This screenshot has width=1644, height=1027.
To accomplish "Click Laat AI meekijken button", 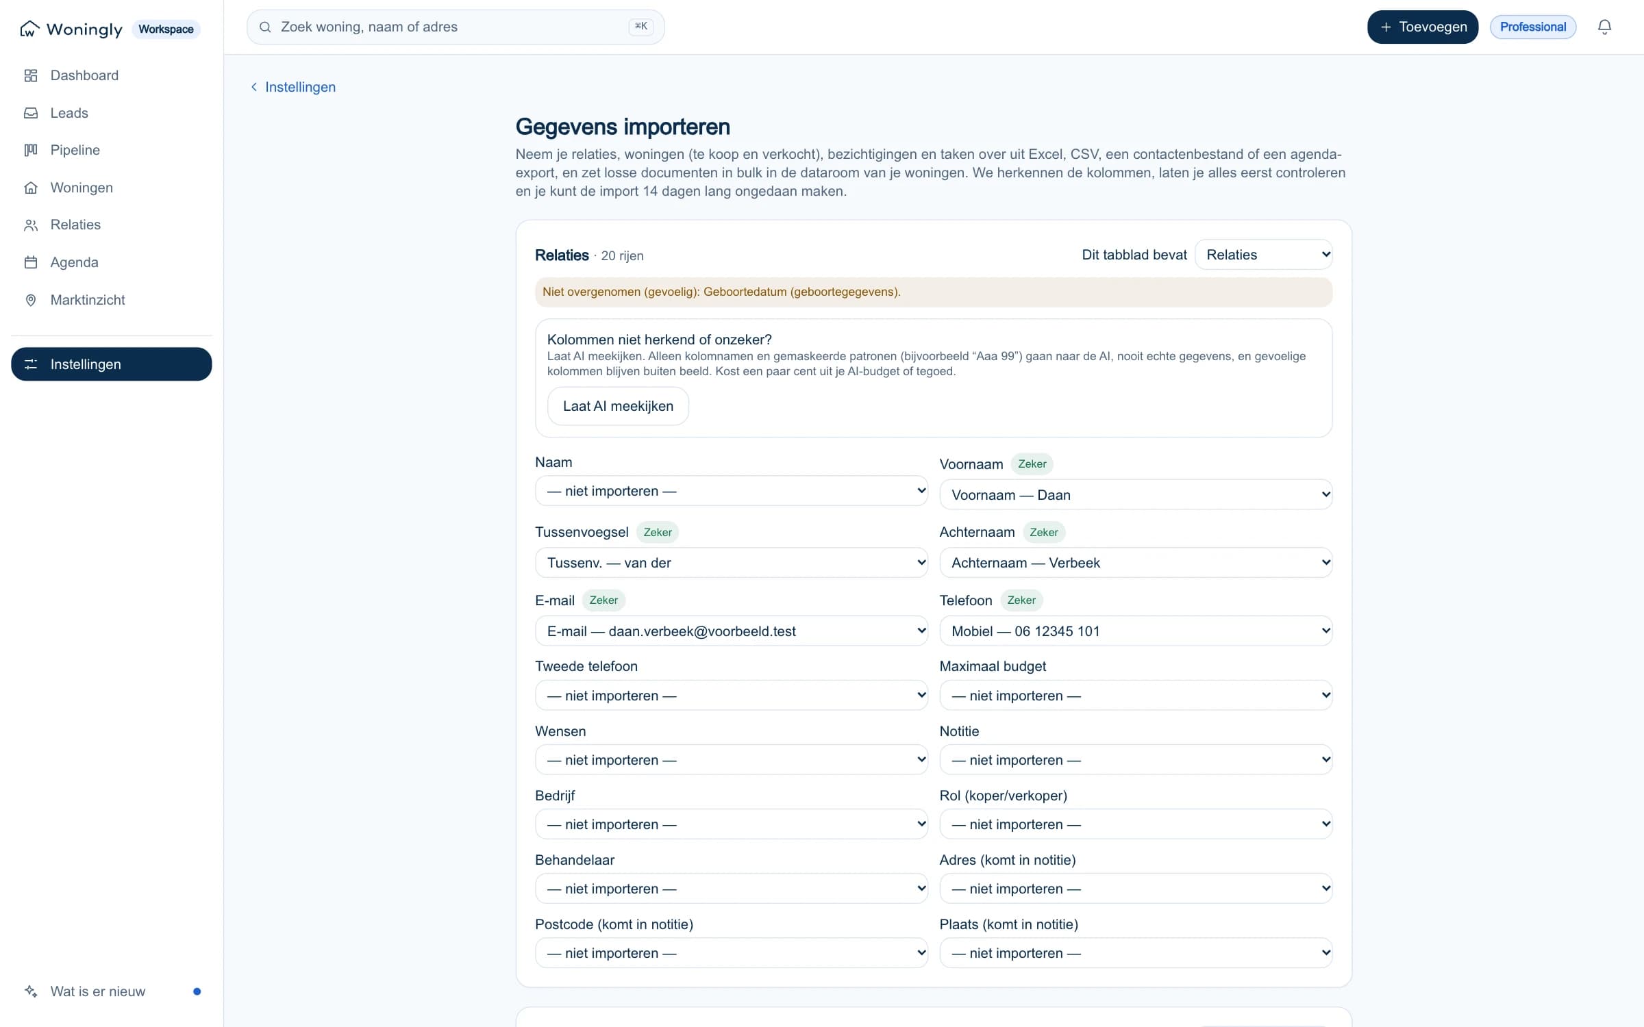I will click(618, 406).
